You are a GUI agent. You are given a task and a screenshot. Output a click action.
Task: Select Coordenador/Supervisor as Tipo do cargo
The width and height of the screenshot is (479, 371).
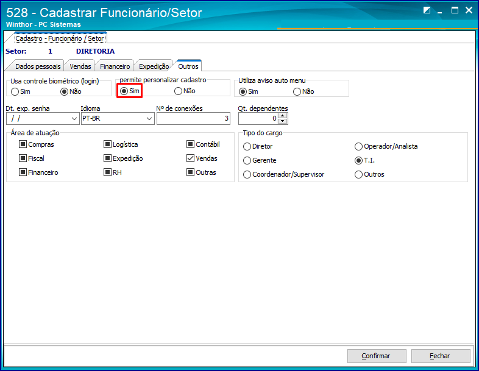coord(284,175)
